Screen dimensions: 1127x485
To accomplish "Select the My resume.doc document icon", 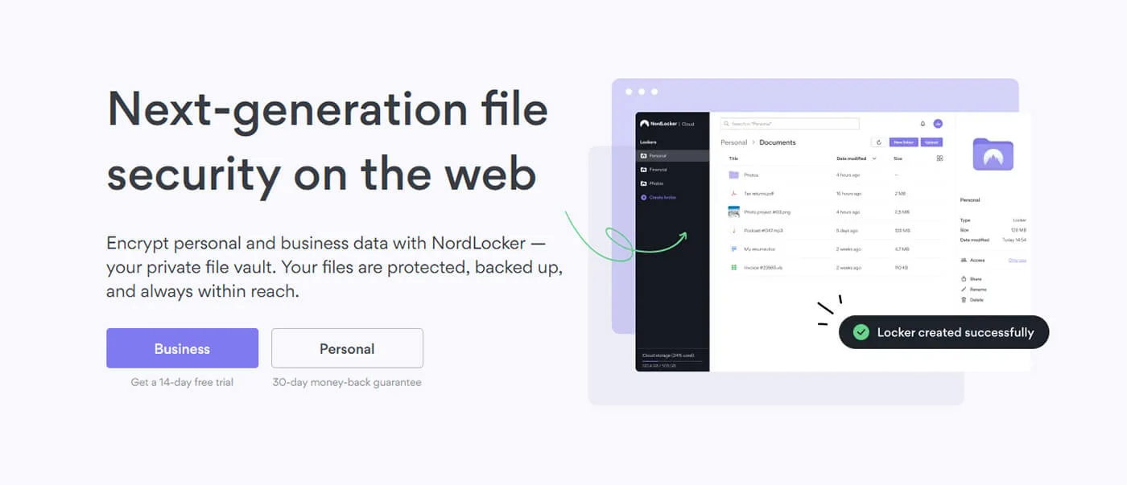I will coord(733,249).
